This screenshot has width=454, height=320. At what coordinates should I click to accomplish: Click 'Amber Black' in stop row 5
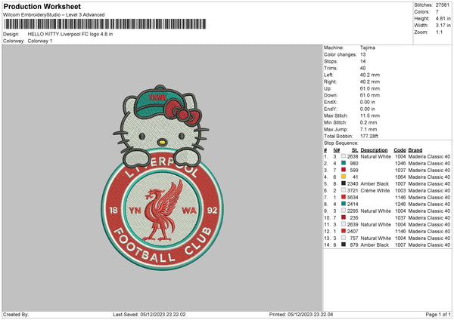click(x=375, y=183)
